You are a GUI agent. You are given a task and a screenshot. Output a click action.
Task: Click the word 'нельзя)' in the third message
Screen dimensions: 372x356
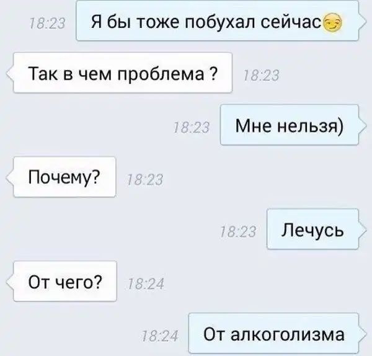pyautogui.click(x=310, y=127)
